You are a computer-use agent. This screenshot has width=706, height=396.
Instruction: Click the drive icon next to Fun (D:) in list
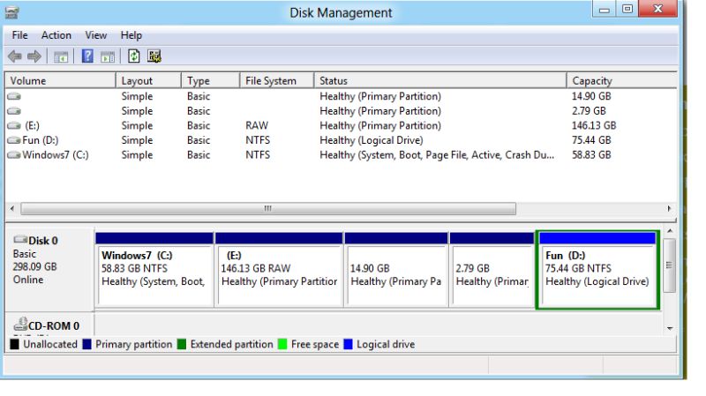[14, 140]
